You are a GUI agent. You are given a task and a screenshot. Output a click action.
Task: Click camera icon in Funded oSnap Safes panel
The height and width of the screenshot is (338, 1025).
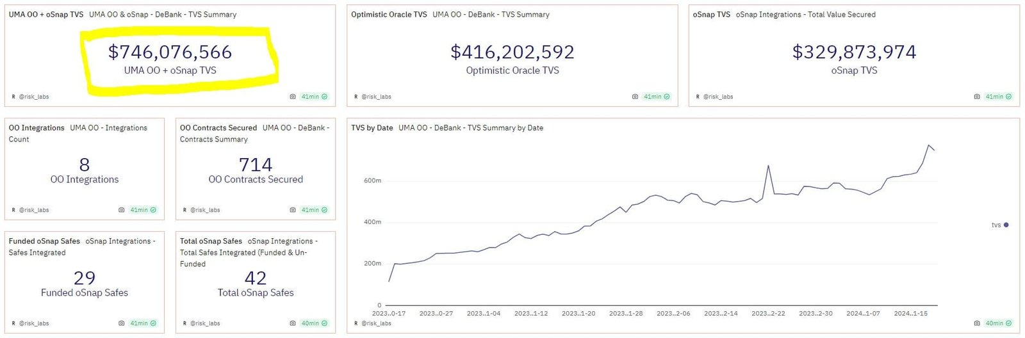[122, 323]
